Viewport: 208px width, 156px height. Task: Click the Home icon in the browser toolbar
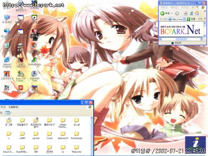point(197,13)
